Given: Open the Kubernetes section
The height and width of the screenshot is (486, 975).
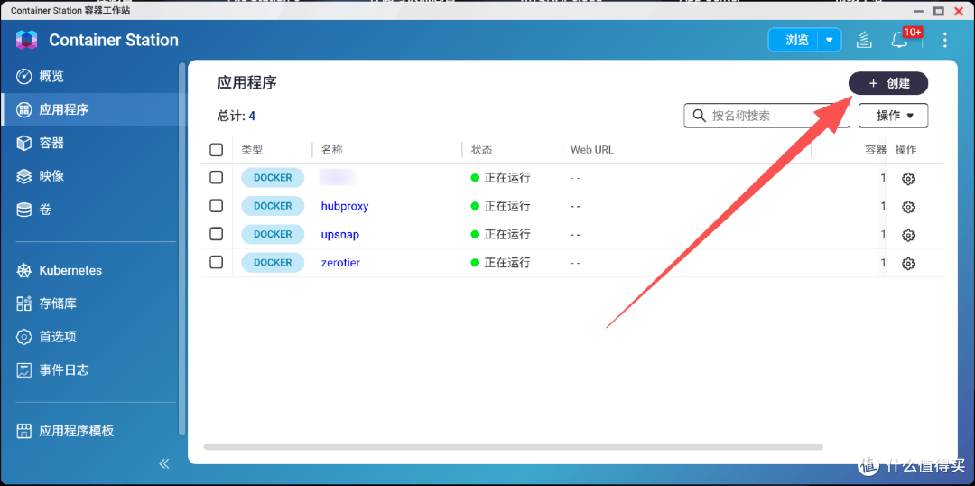Looking at the screenshot, I should (x=93, y=271).
